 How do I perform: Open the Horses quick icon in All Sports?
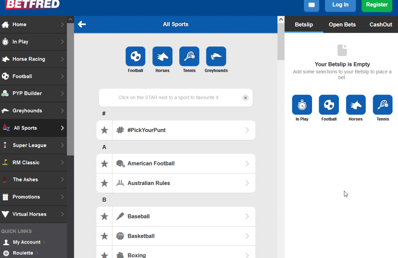tap(162, 56)
